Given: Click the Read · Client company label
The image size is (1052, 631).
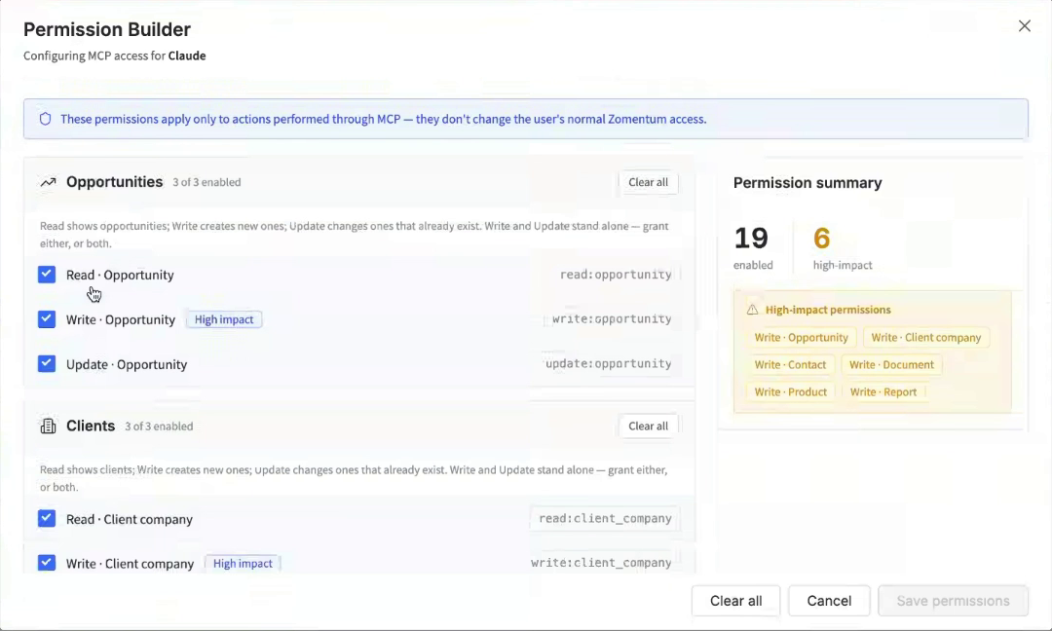Looking at the screenshot, I should coord(129,520).
